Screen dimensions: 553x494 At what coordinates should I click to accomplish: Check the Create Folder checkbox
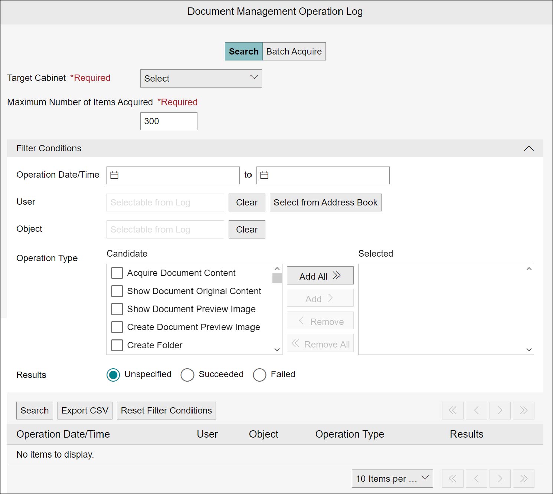pyautogui.click(x=117, y=345)
